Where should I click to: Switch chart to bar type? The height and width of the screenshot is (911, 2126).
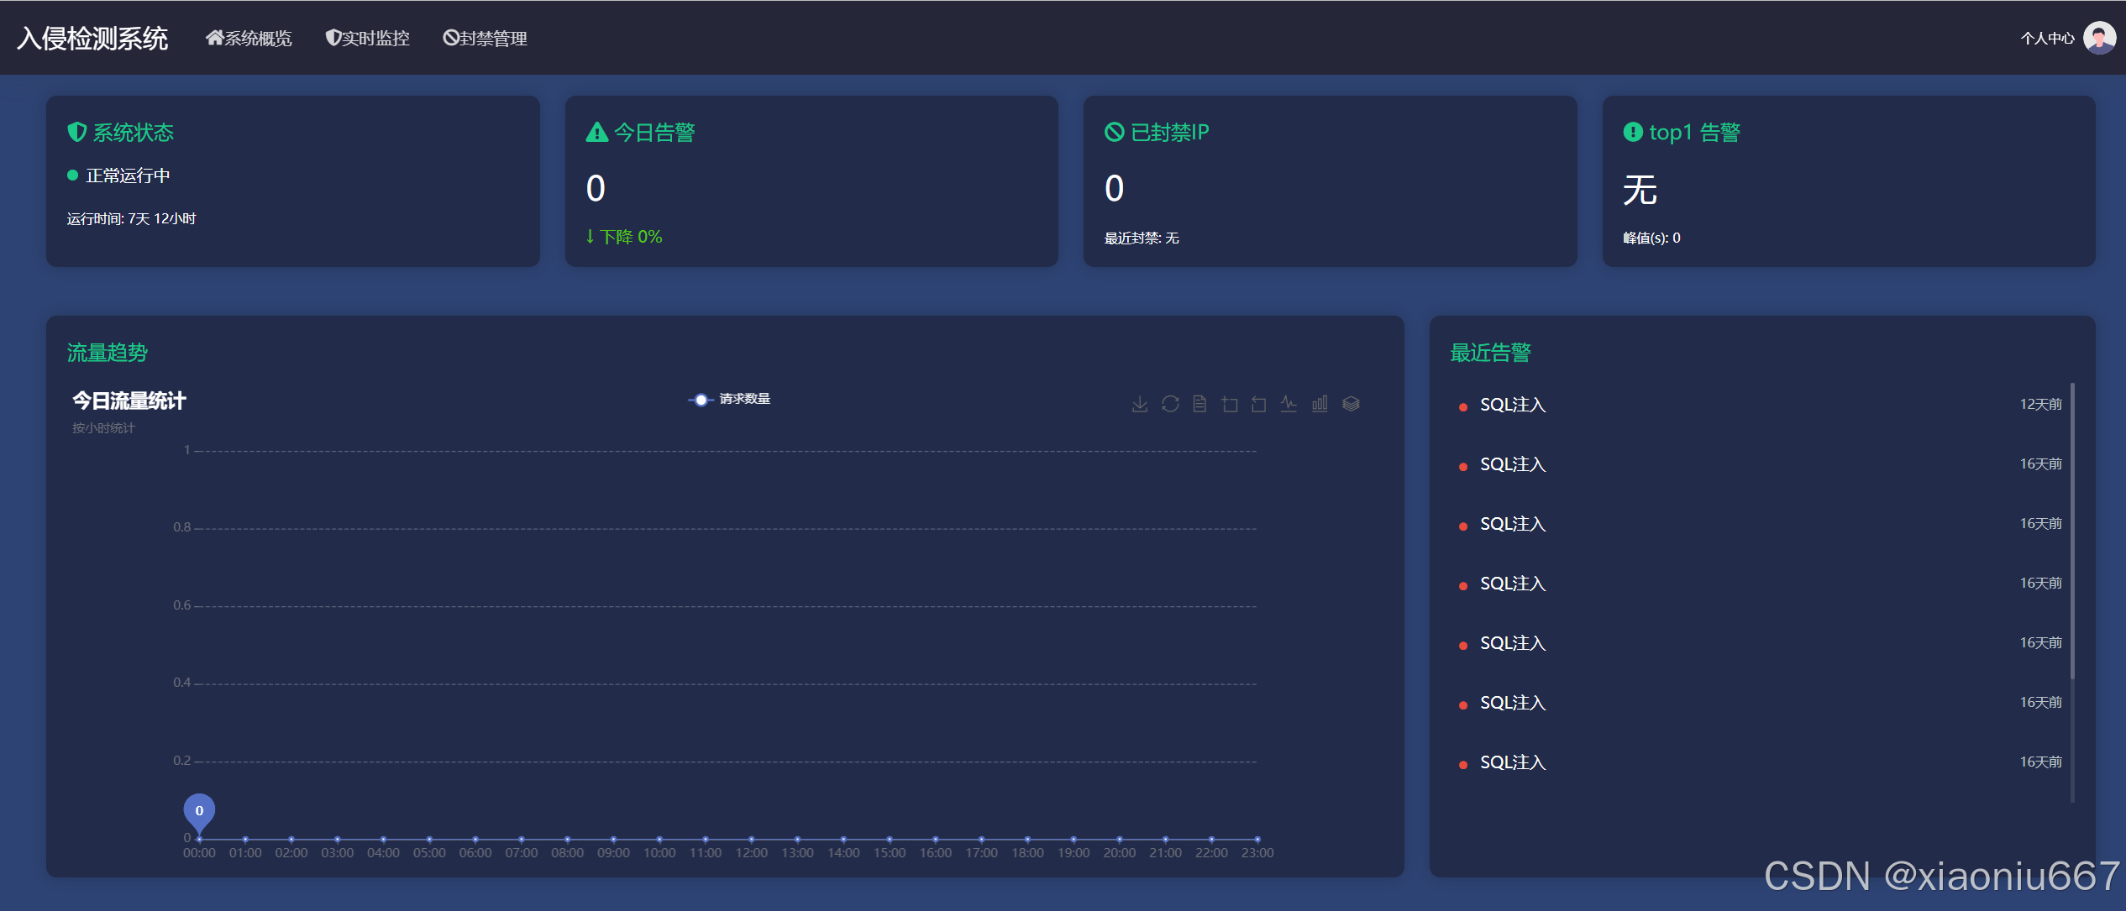(1320, 405)
